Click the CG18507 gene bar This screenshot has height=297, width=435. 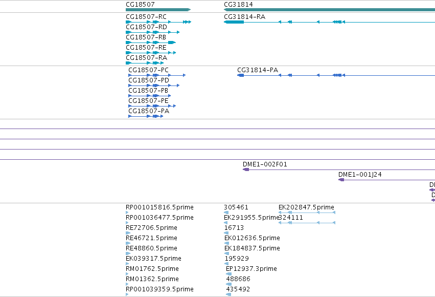[x=158, y=10]
